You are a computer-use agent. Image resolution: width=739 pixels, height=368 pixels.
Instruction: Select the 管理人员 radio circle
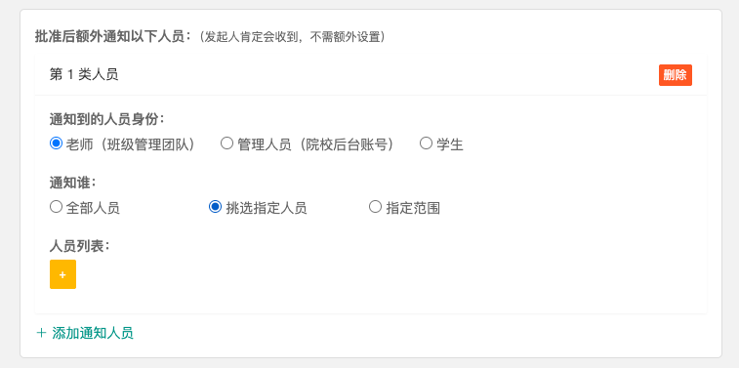coord(227,143)
